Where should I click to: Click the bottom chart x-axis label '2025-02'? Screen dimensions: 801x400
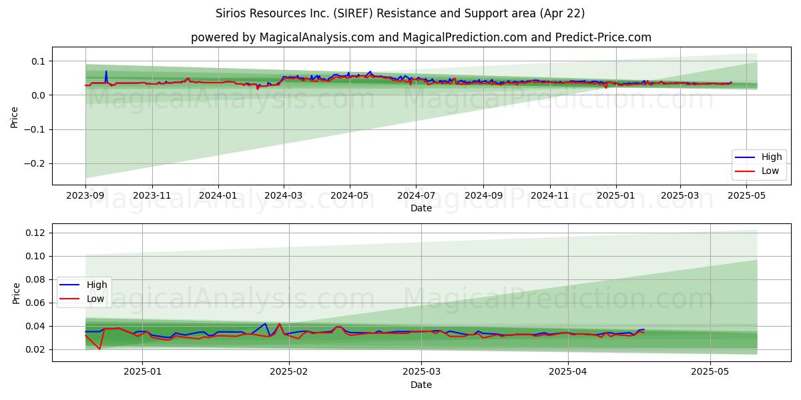tap(290, 371)
